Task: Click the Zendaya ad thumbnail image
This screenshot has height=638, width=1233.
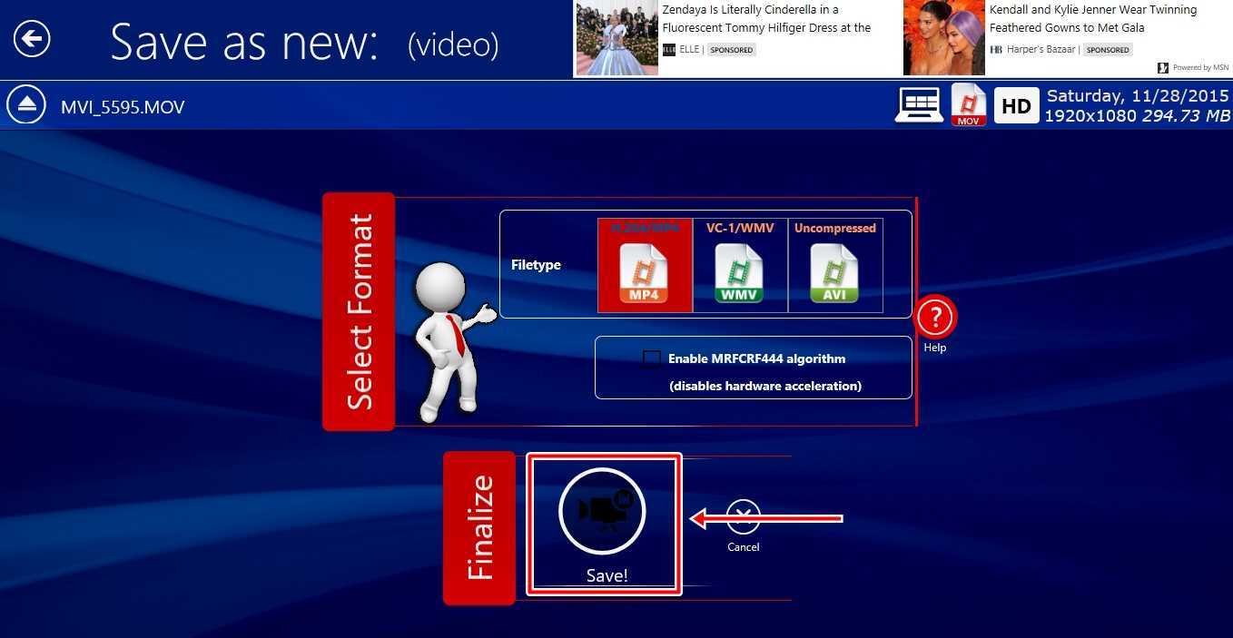Action: [616, 38]
